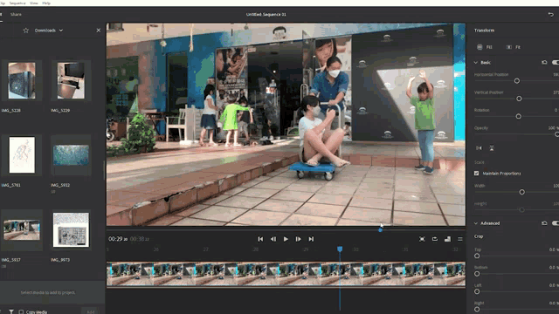This screenshot has width=559, height=314.
Task: Close the media browser panel
Action: tap(99, 31)
